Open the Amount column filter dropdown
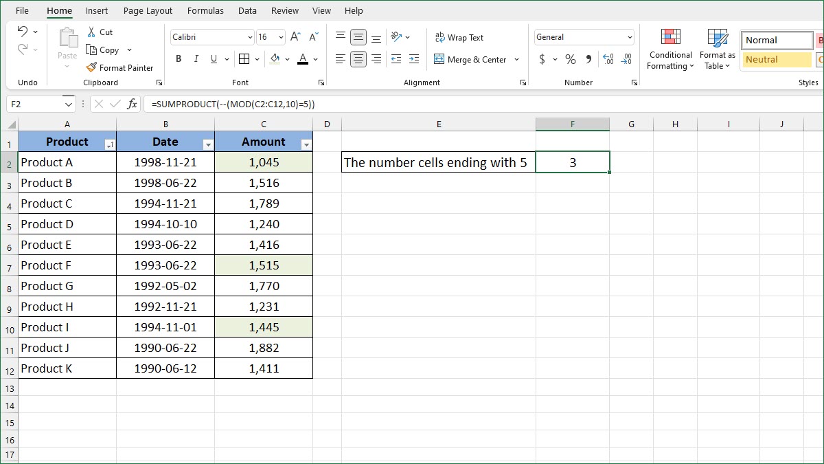The image size is (824, 464). click(x=306, y=145)
